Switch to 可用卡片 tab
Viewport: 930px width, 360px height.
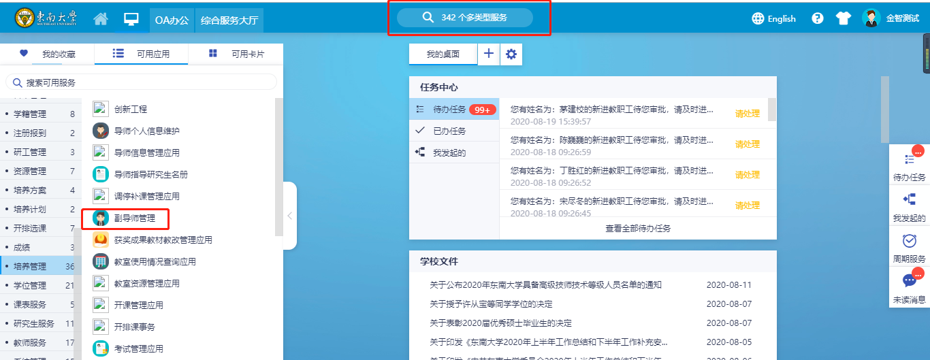click(236, 54)
